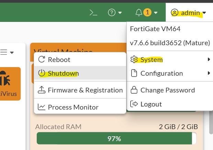Expand the notifications dropdown caret

pos(156,13)
